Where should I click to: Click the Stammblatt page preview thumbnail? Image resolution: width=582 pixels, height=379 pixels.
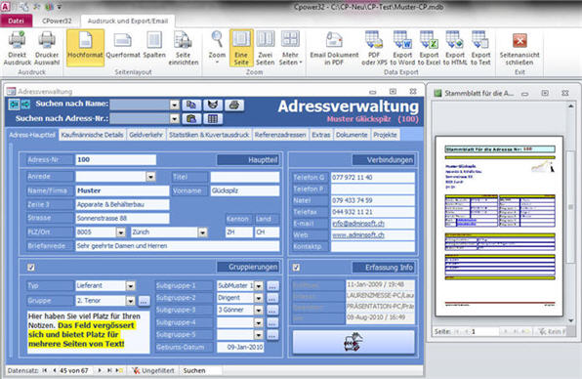click(x=499, y=226)
